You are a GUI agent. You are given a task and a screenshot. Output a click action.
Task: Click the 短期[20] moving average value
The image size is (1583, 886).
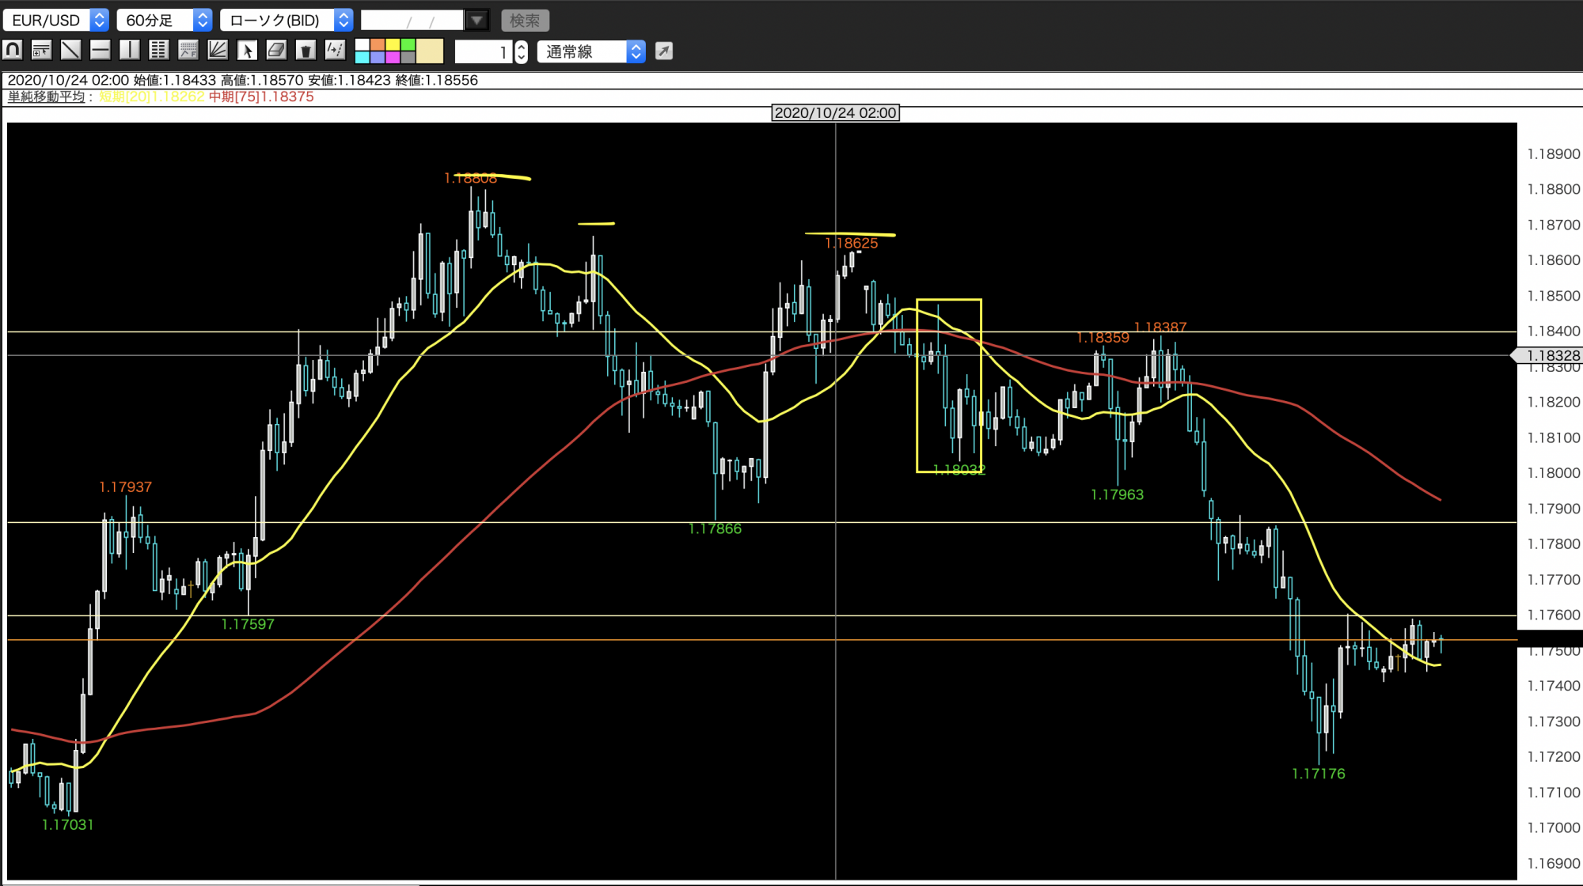[x=152, y=97]
